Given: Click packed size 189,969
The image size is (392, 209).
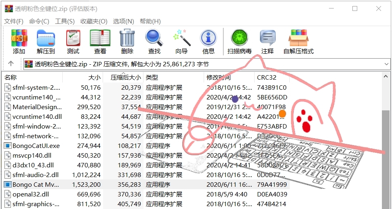Looking at the screenshot, I should pos(129,165).
